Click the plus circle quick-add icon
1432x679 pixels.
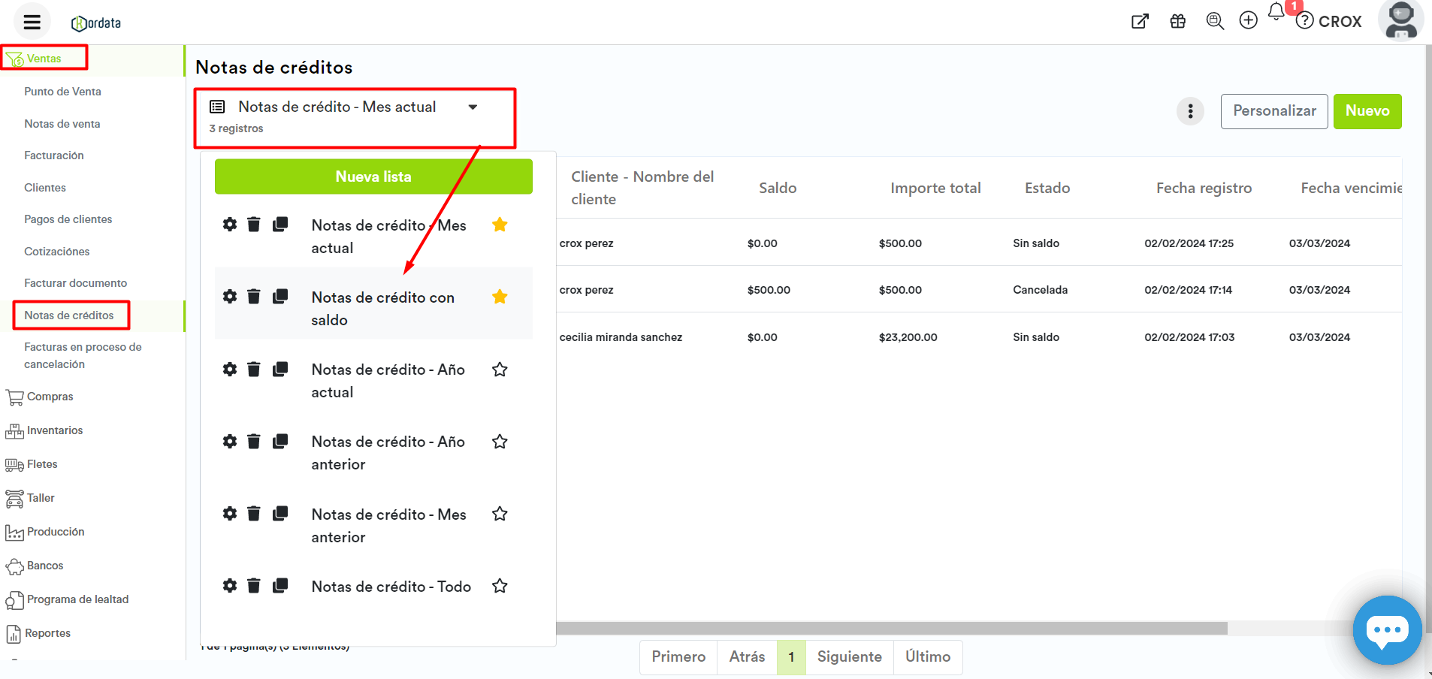(x=1248, y=21)
